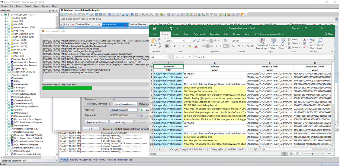
Task: Toggle Underline formatting in Excel
Action: point(175,46)
